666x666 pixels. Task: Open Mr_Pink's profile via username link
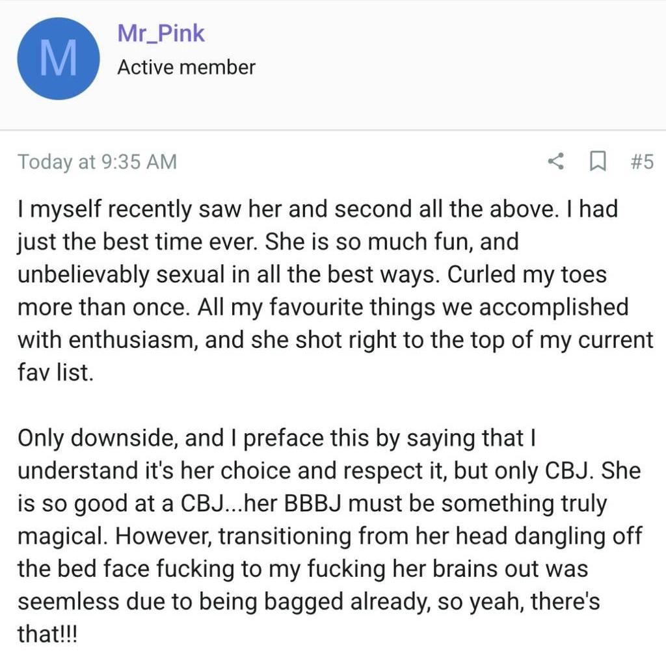(161, 33)
